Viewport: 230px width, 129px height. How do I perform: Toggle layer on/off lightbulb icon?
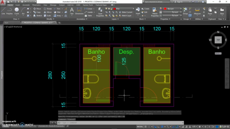[106, 9]
